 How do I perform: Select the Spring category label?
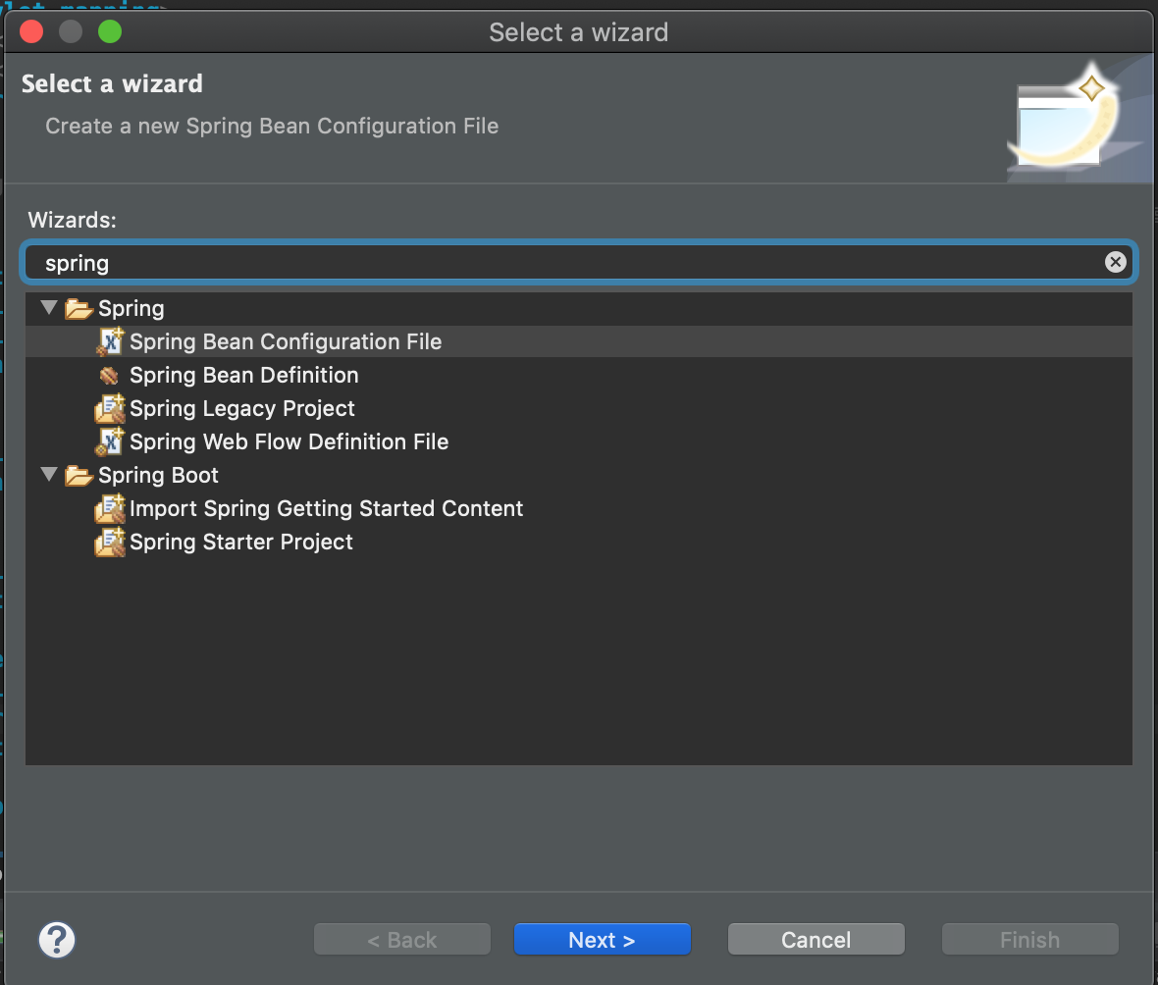coord(131,309)
